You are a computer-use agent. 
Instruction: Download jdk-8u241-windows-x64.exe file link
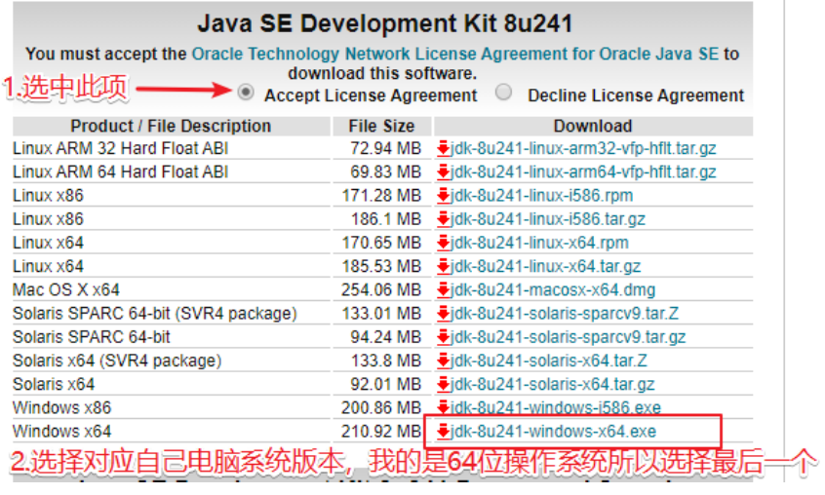coord(554,432)
